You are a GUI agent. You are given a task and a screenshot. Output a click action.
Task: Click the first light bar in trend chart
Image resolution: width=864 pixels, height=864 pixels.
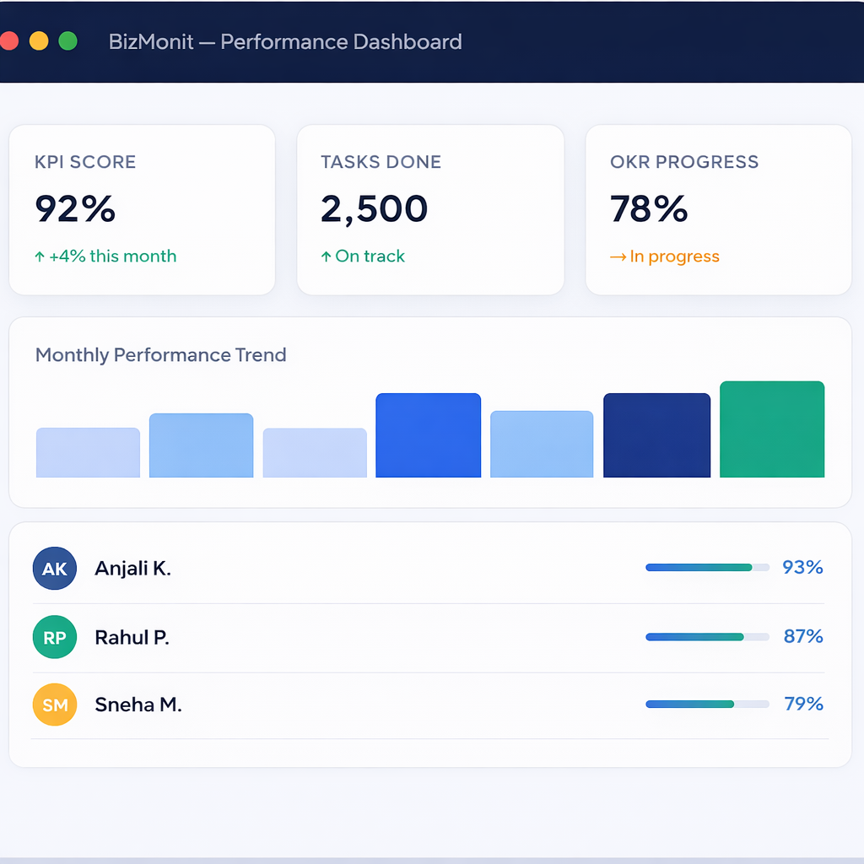coord(88,453)
